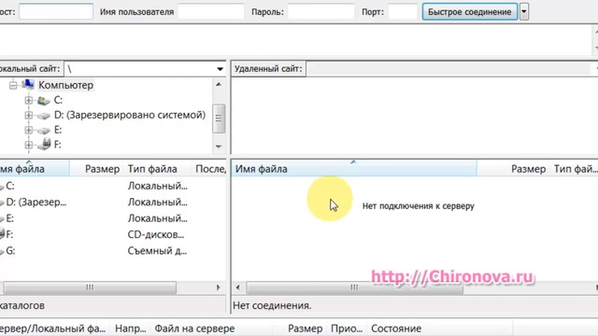Sort local files by Тип файла column
The width and height of the screenshot is (598, 336).
[x=156, y=169]
